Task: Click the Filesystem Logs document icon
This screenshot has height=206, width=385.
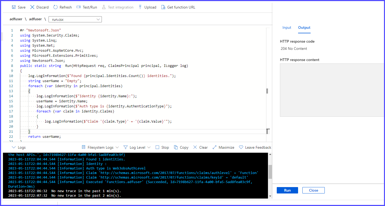Action: click(84, 147)
